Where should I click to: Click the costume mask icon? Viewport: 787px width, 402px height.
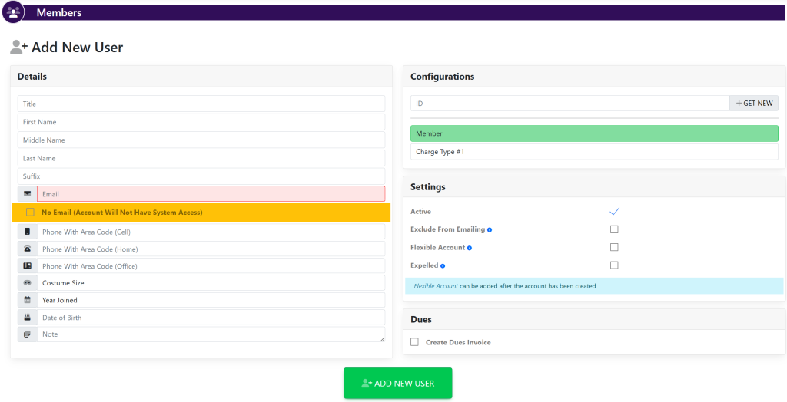(x=28, y=283)
